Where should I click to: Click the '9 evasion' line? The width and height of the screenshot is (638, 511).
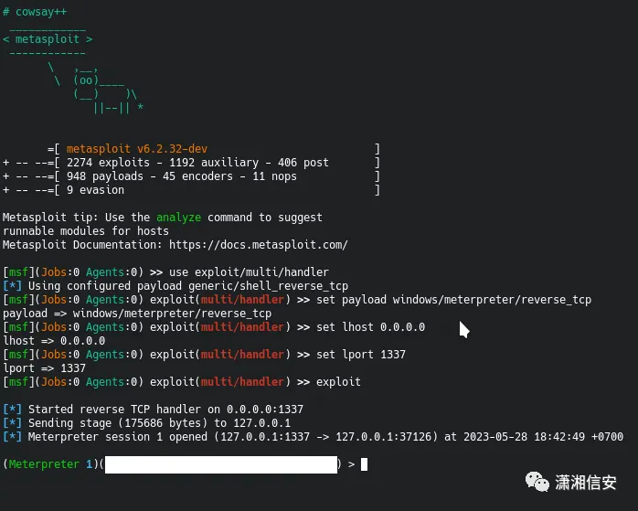click(x=96, y=190)
